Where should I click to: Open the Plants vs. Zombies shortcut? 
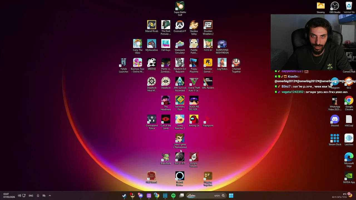(166, 66)
